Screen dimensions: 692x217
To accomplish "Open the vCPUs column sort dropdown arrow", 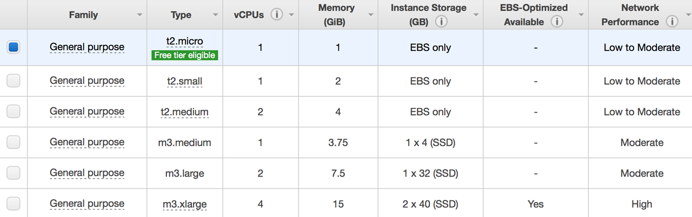I will [x=291, y=15].
